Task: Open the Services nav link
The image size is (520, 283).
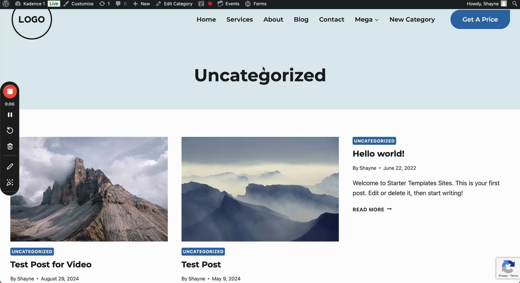Action: point(240,19)
